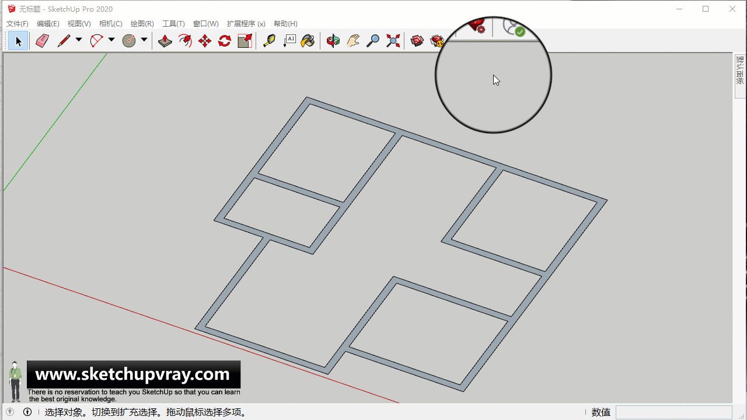Choose the Scale tool
Screen dimensions: 747x420
click(x=245, y=41)
